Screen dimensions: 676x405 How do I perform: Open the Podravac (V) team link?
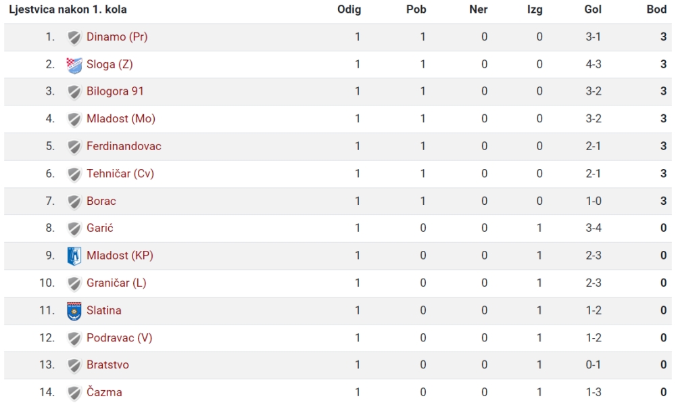tap(120, 337)
